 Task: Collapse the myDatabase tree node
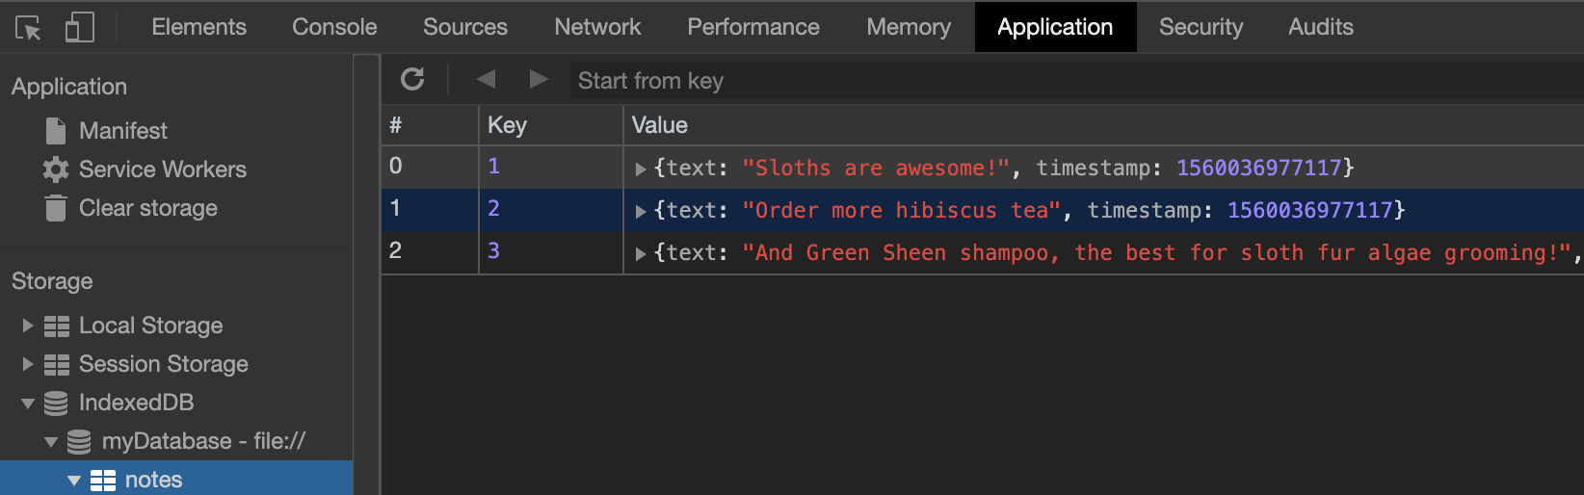pyautogui.click(x=51, y=442)
